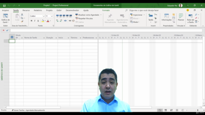Click the confirm entry checkmark button
The width and height of the screenshot is (205, 115).
7,30
